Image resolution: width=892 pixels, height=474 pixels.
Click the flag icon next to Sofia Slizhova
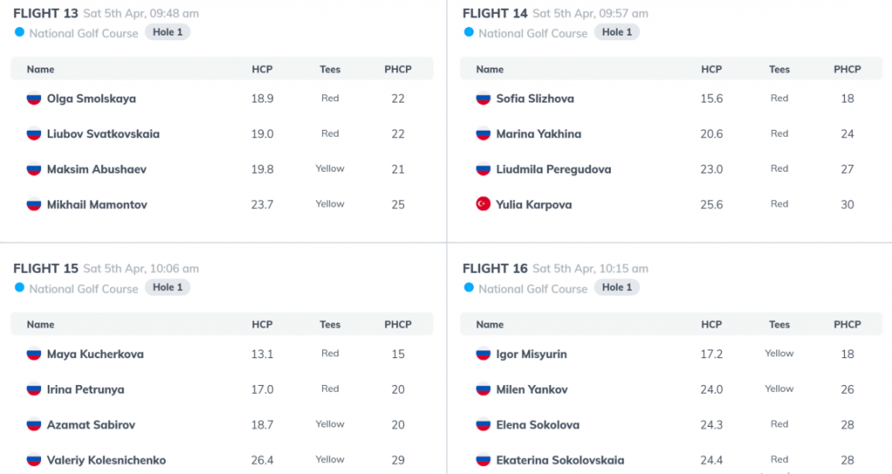click(x=483, y=98)
